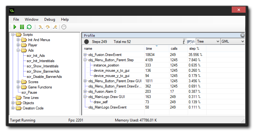
Task: Sort by the time column header
Action: click(x=149, y=49)
